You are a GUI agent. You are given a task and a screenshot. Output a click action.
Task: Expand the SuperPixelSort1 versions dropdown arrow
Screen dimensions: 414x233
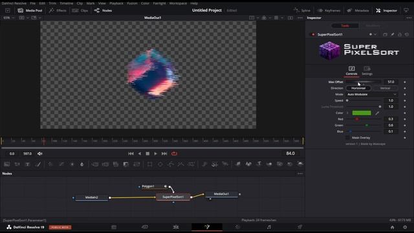point(375,34)
